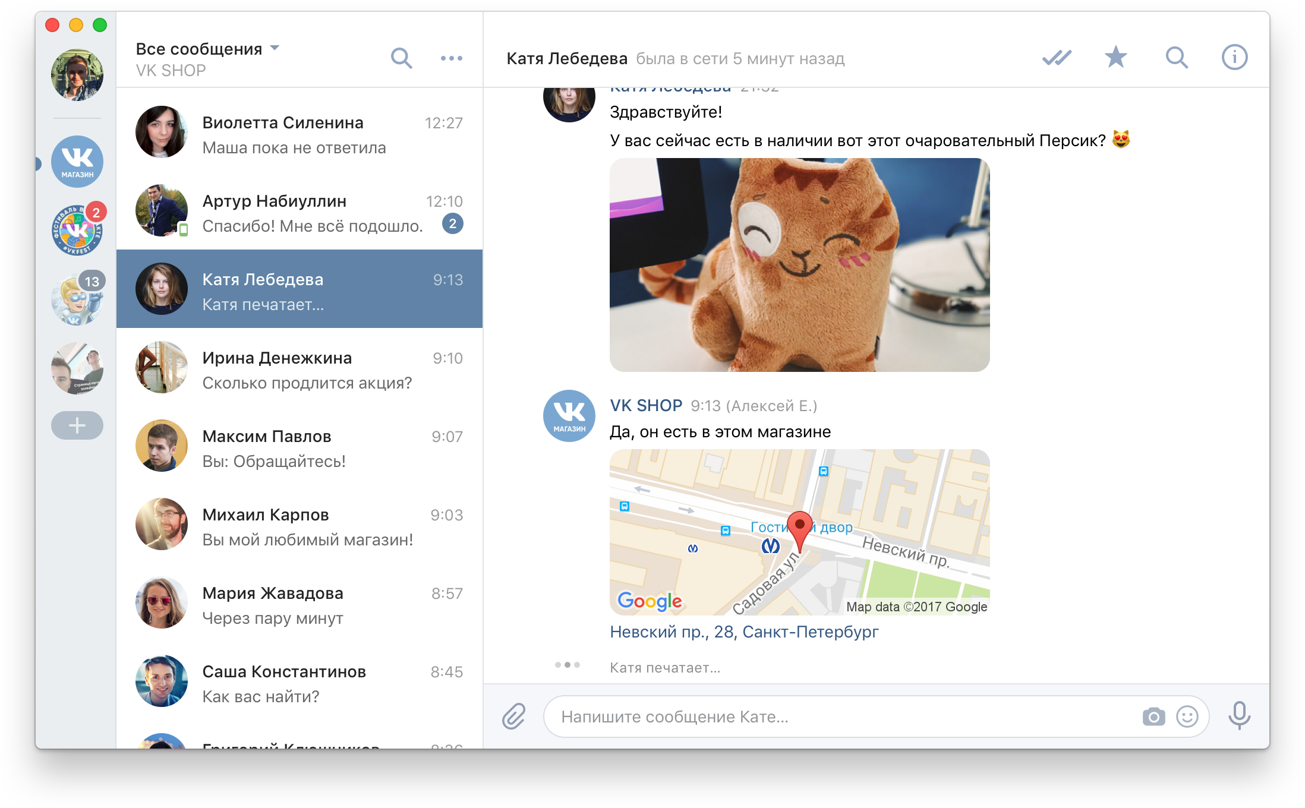Switch to VK Магазин community account

77,162
